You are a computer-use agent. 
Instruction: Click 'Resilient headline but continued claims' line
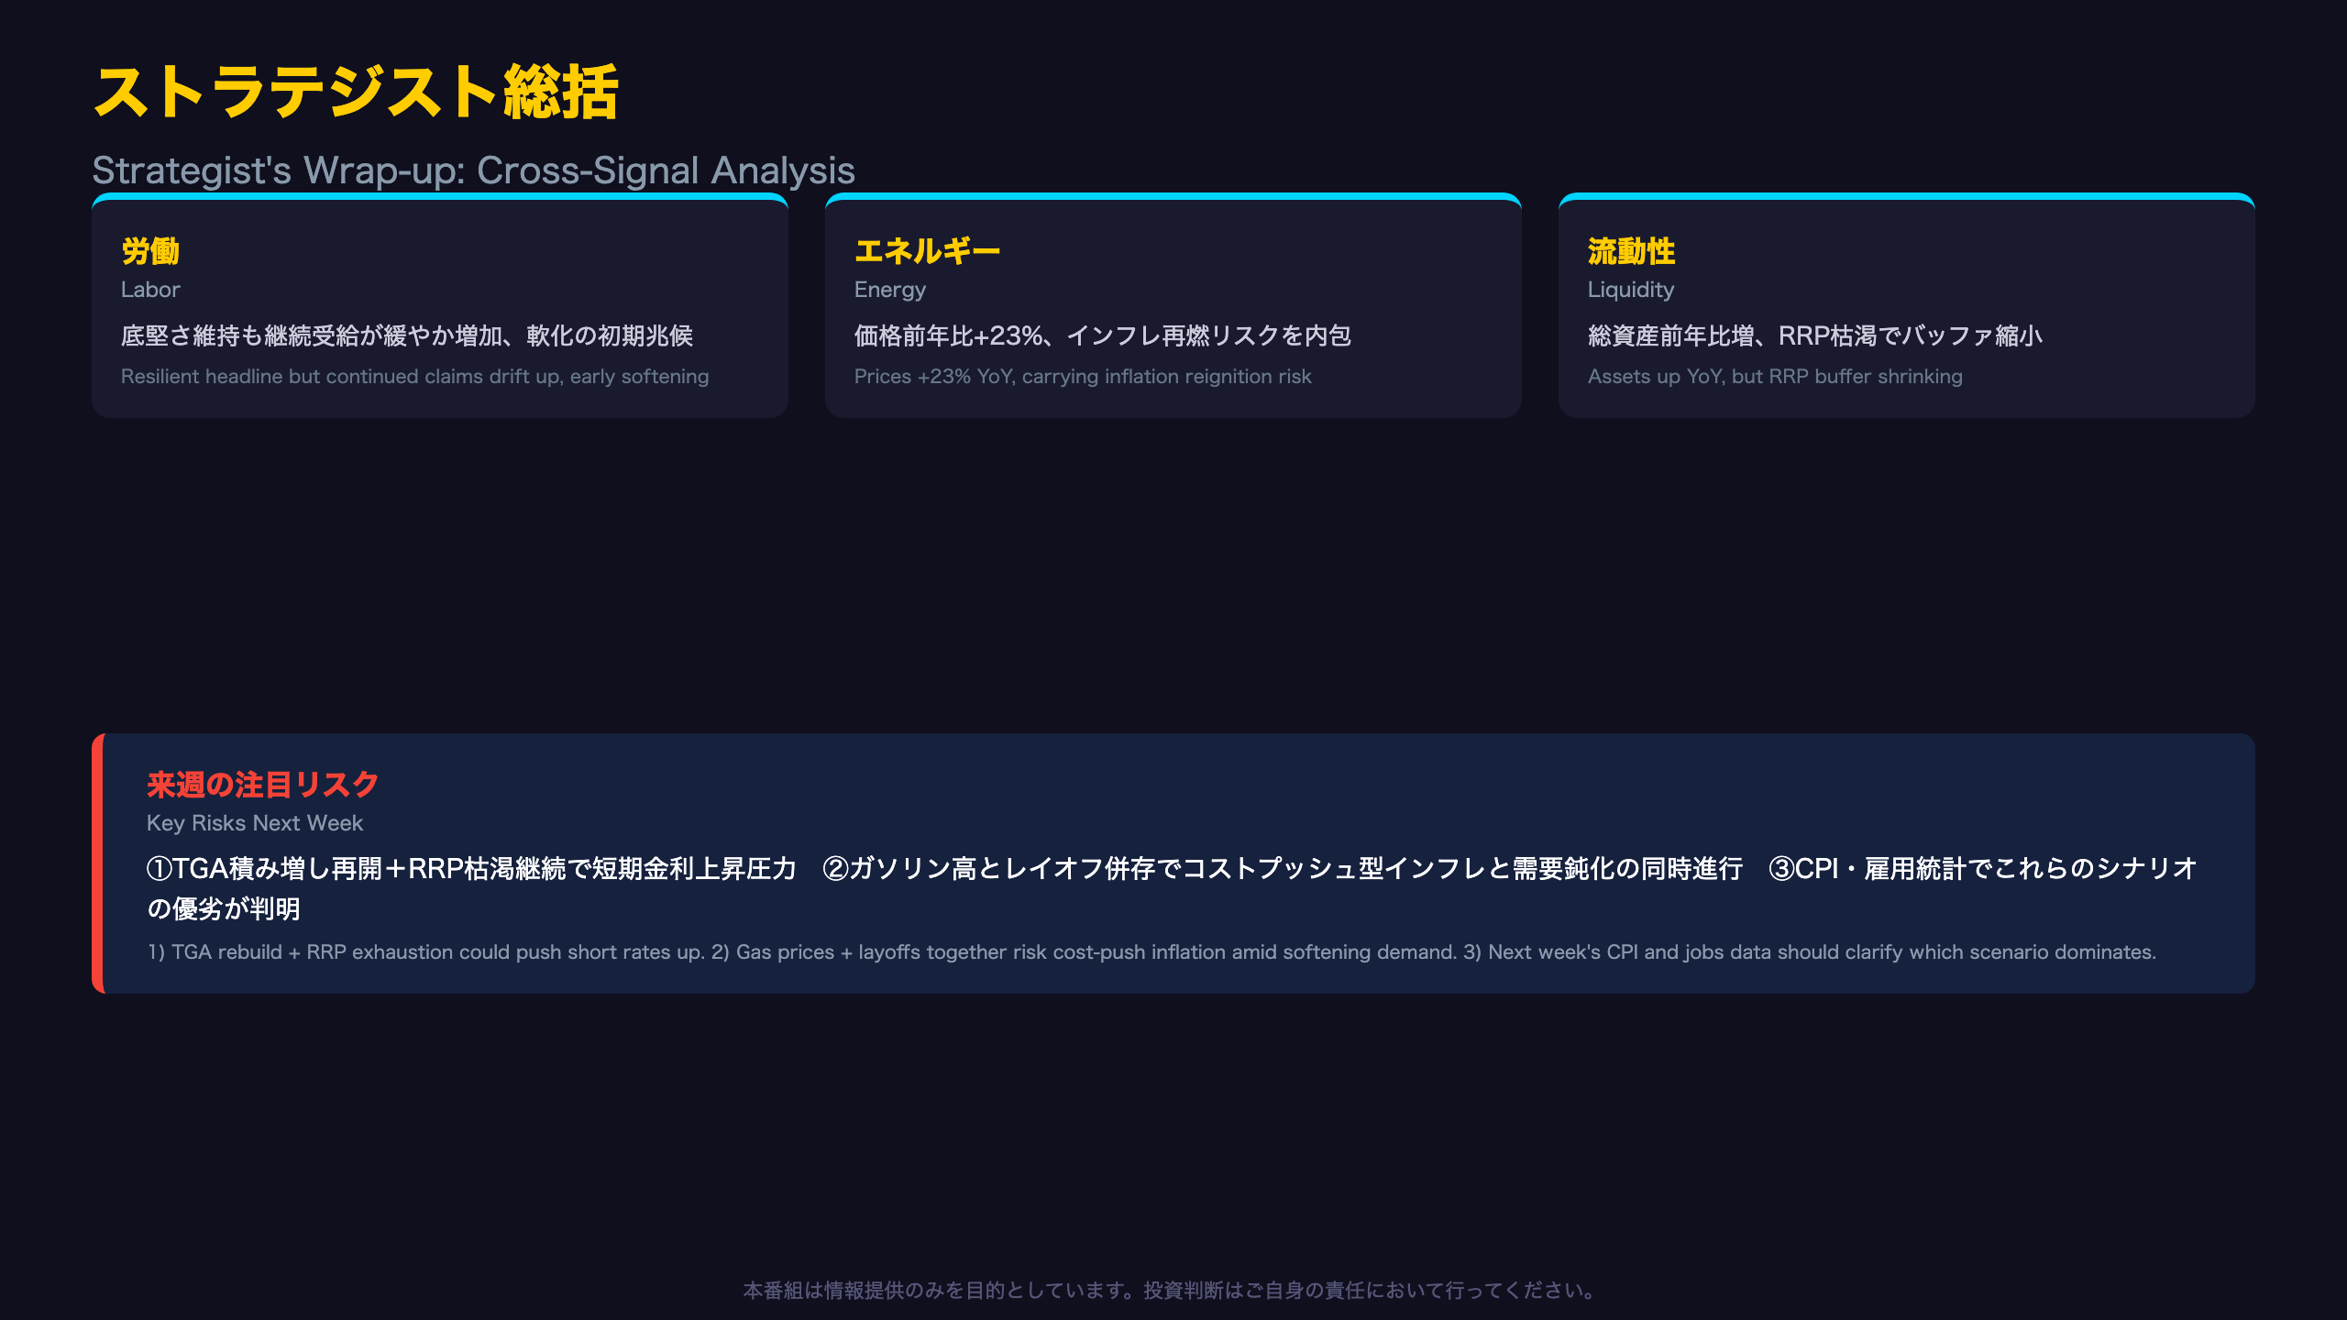point(414,377)
